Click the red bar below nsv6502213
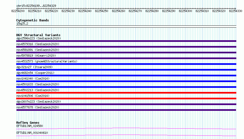This screenshot has width=244, height=139. coord(126,93)
